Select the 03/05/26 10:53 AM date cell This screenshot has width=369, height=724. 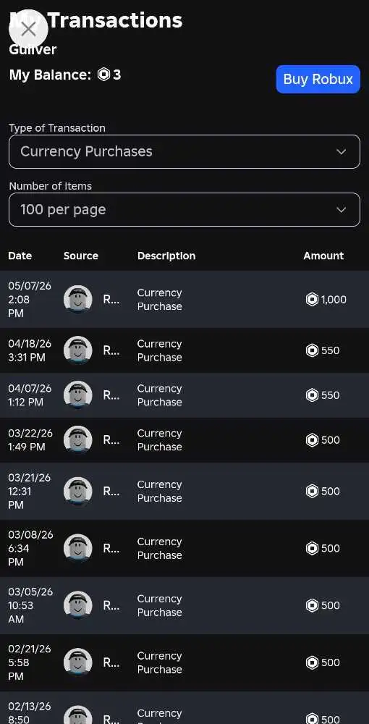click(30, 605)
